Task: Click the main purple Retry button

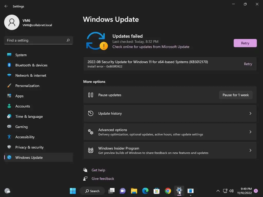Action: click(x=245, y=43)
